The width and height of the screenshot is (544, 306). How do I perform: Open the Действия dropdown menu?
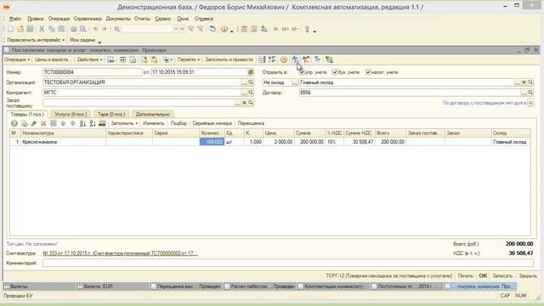89,59
